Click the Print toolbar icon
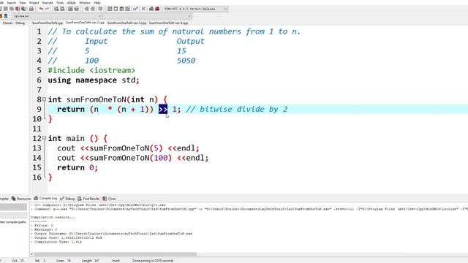The image size is (468, 263). pyautogui.click(x=31, y=9)
